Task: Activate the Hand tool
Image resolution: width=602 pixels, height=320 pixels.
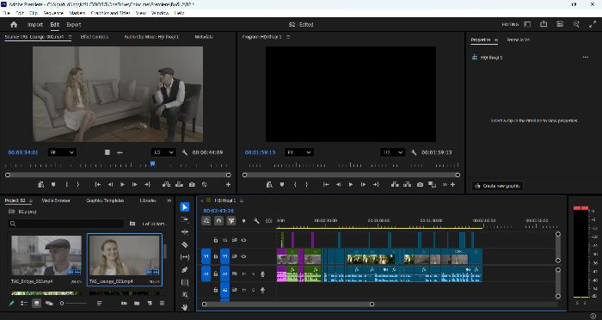Action: point(185,307)
